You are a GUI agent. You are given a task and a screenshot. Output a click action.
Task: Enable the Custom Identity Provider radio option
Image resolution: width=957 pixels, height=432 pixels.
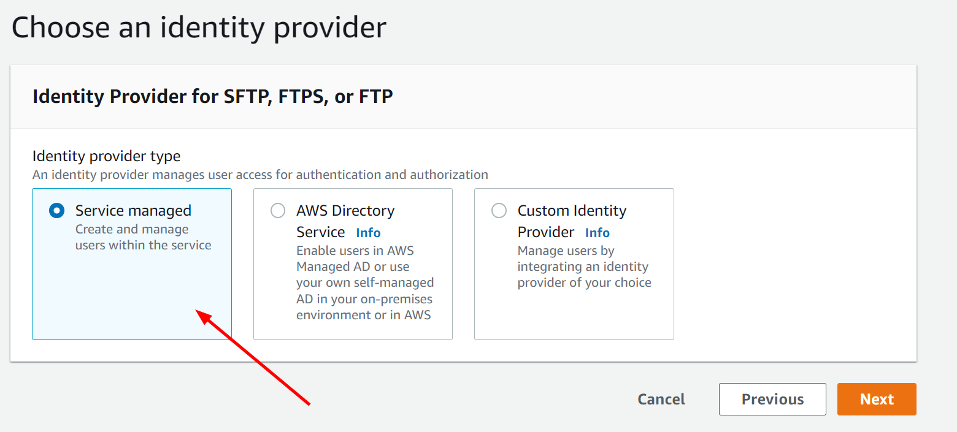click(499, 211)
